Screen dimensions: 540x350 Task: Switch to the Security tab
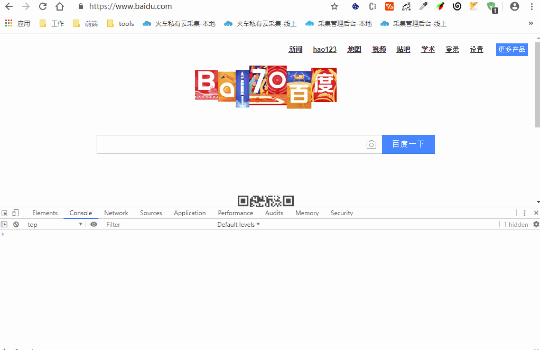342,213
